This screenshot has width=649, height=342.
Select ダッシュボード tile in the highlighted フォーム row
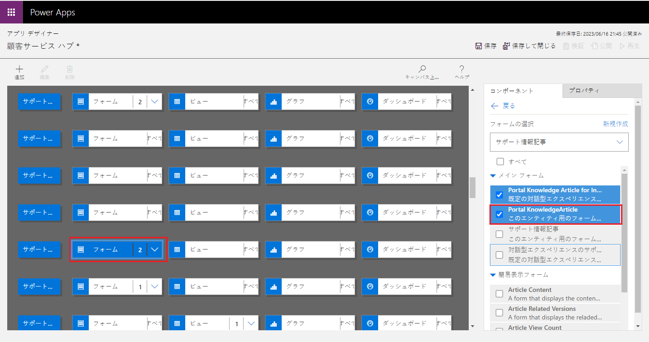tap(407, 250)
